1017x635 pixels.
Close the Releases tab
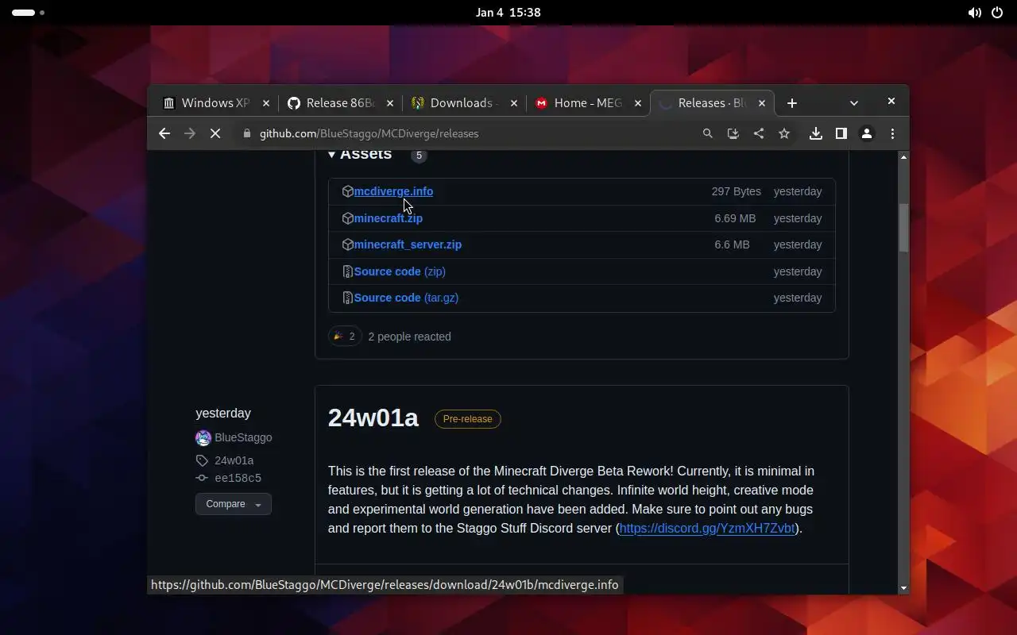(762, 103)
